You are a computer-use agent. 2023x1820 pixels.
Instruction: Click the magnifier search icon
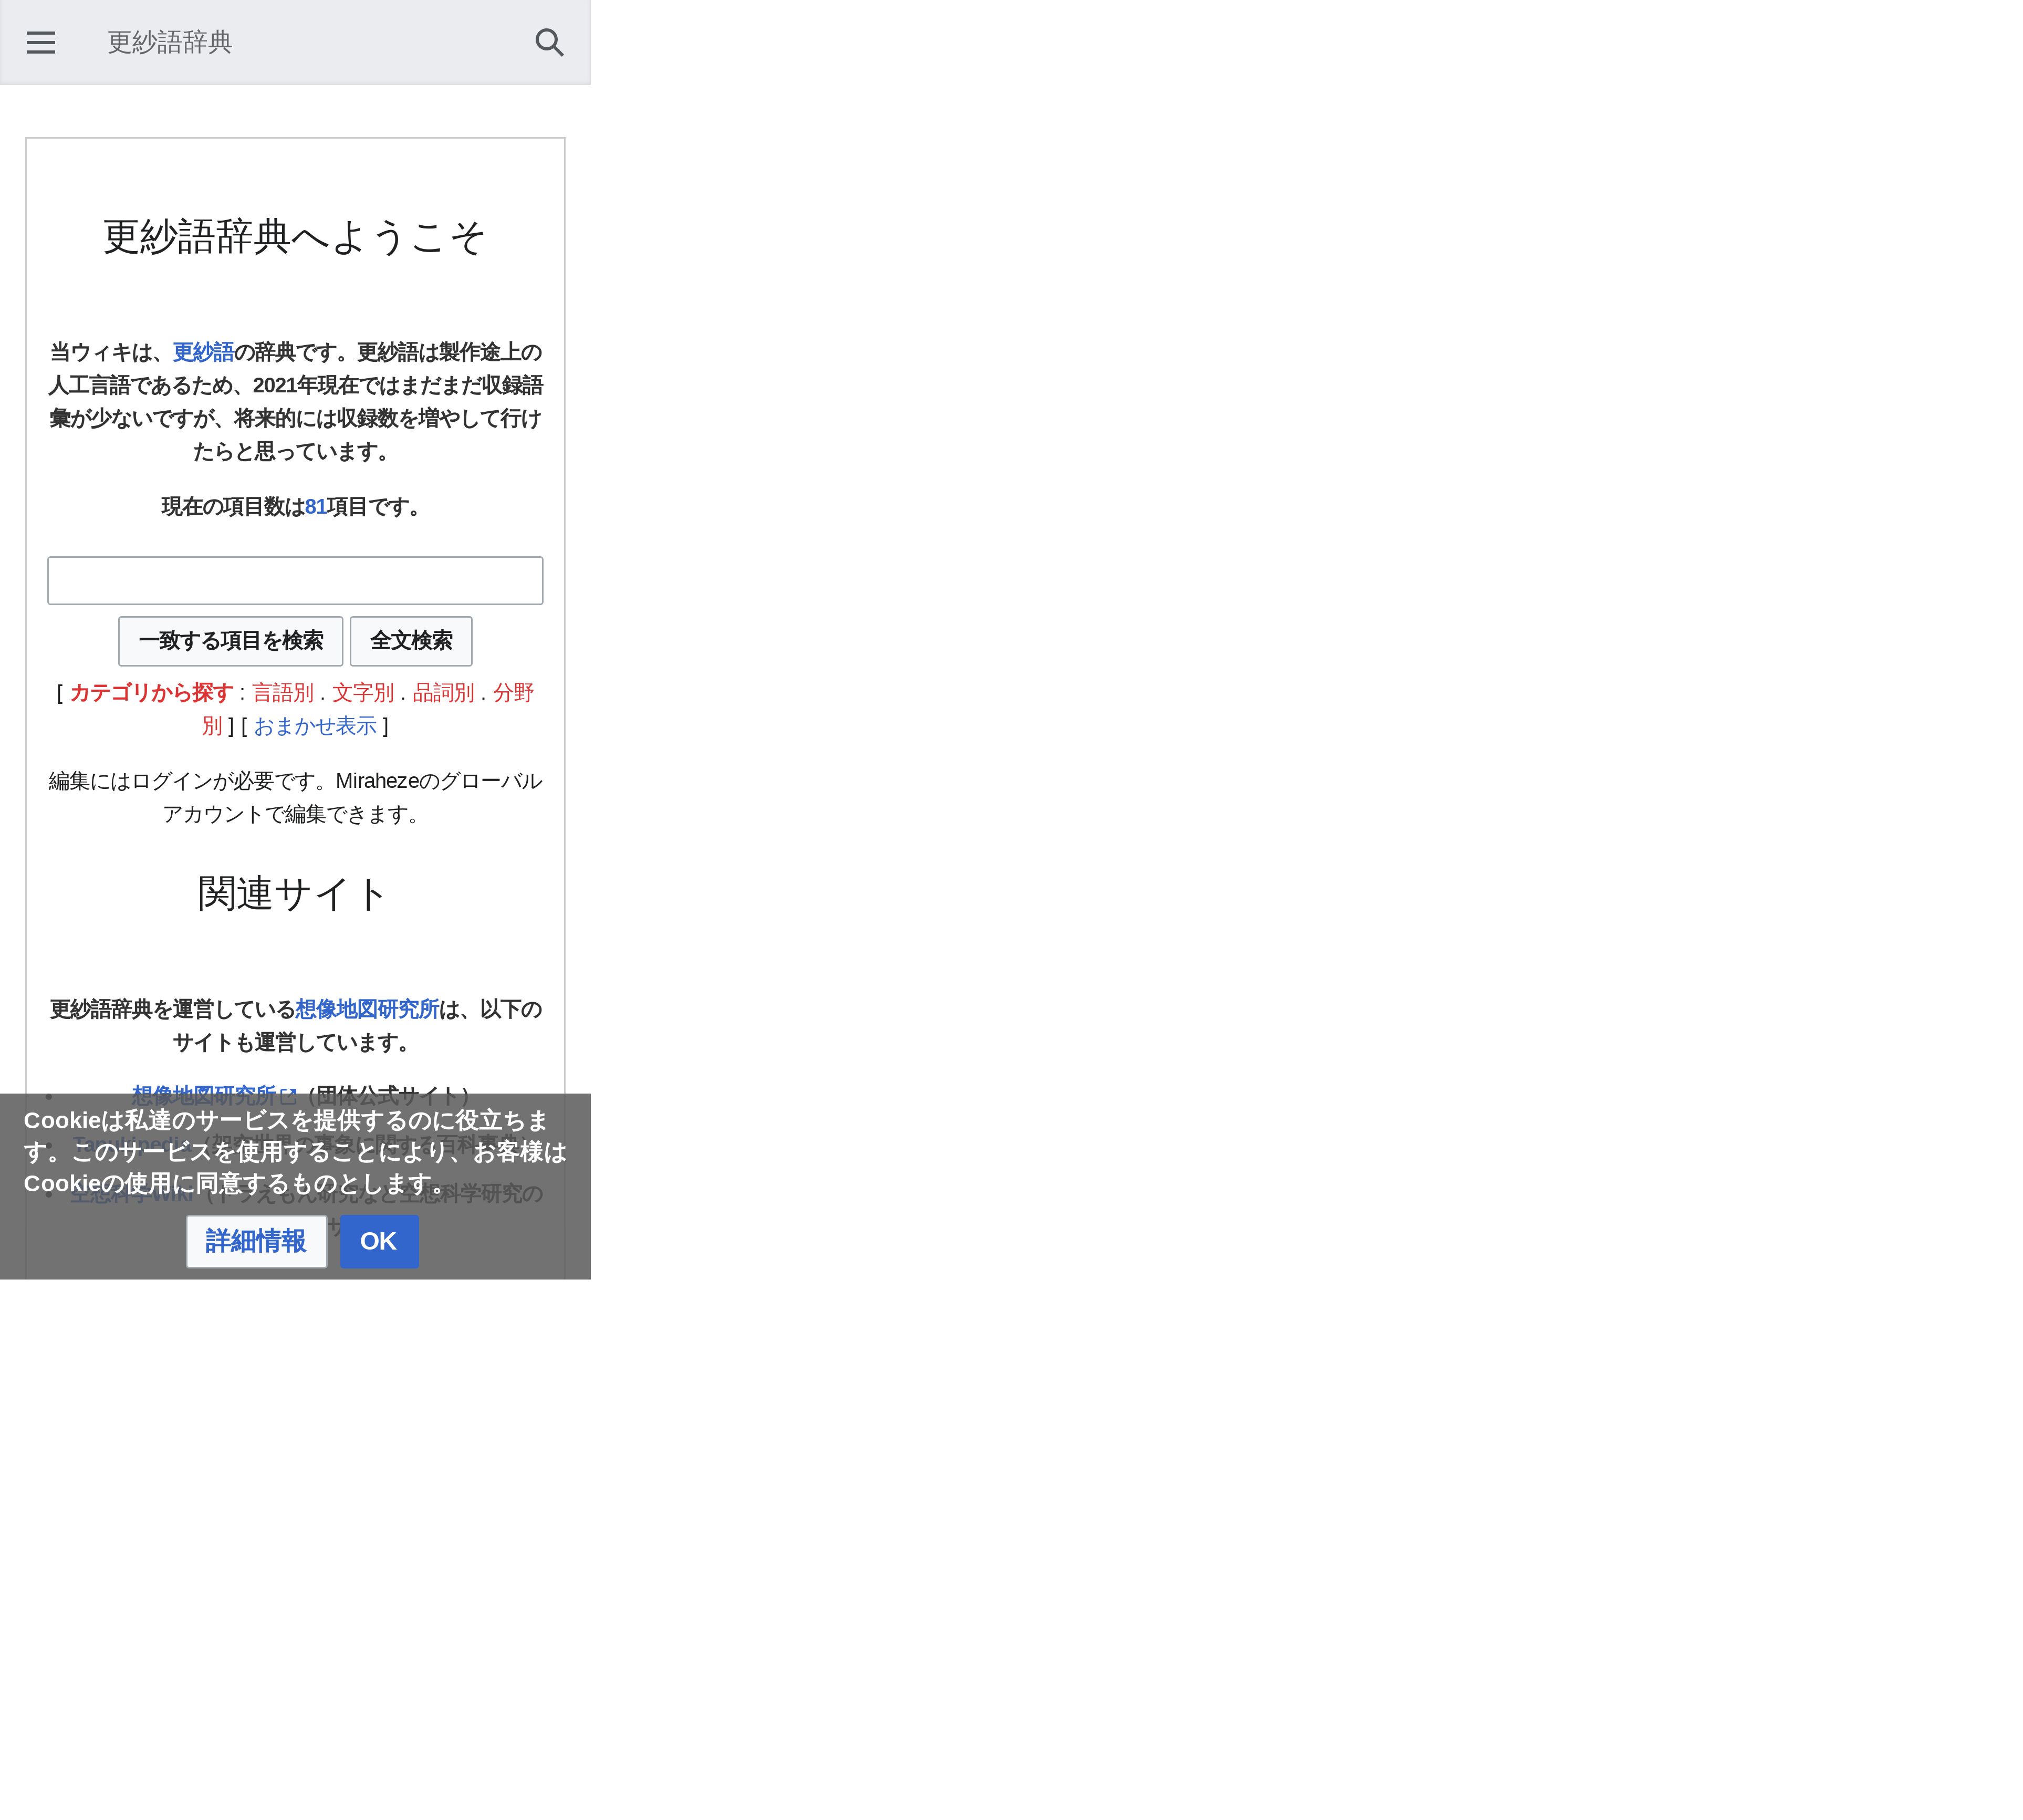(549, 42)
